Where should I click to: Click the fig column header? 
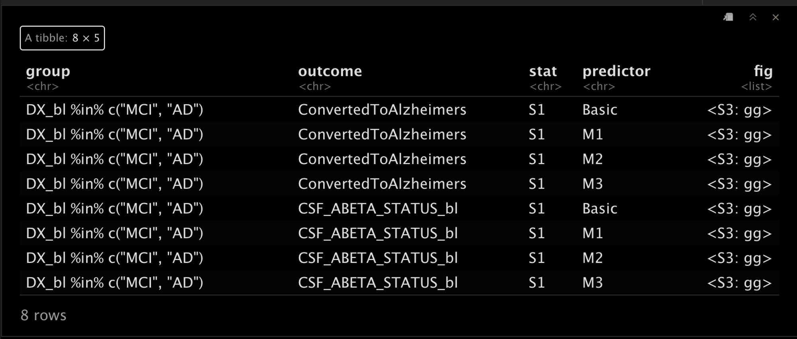click(763, 72)
